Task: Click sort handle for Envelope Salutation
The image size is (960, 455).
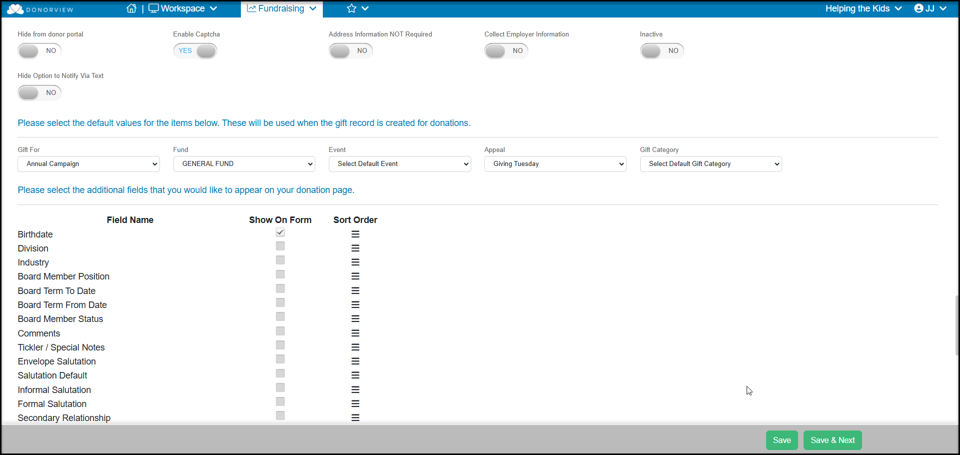Action: (355, 361)
